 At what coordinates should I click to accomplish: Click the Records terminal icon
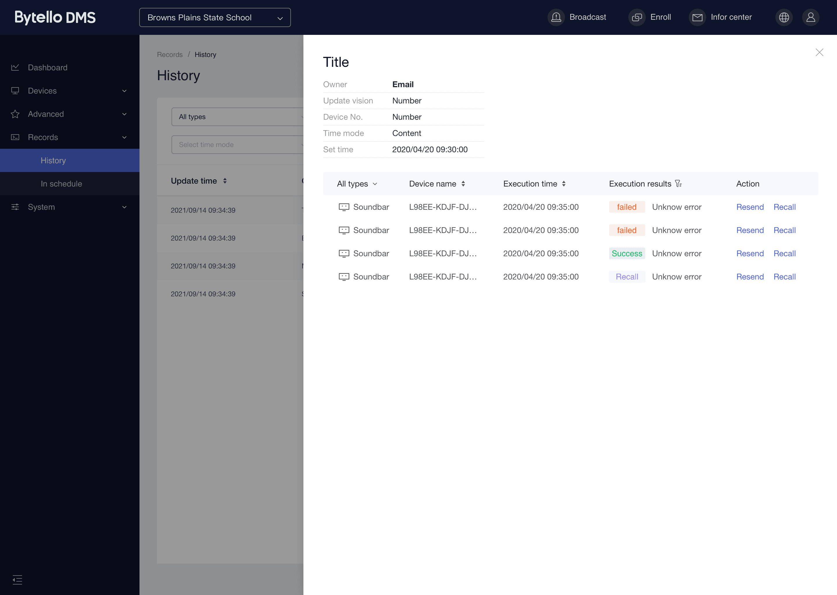[x=15, y=137]
